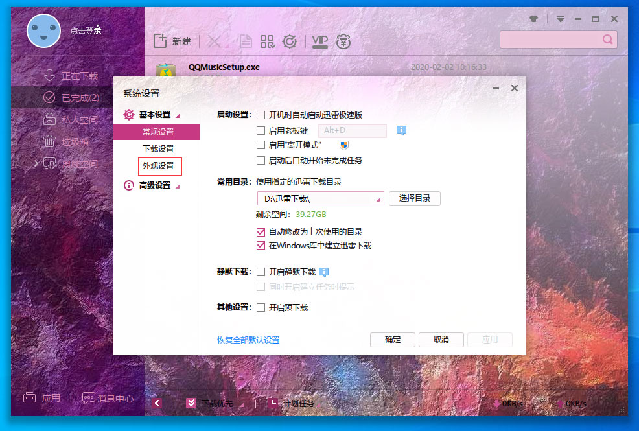The width and height of the screenshot is (639, 431).
Task: Click the 应用 apps icon at bottom
Action: [x=41, y=397]
